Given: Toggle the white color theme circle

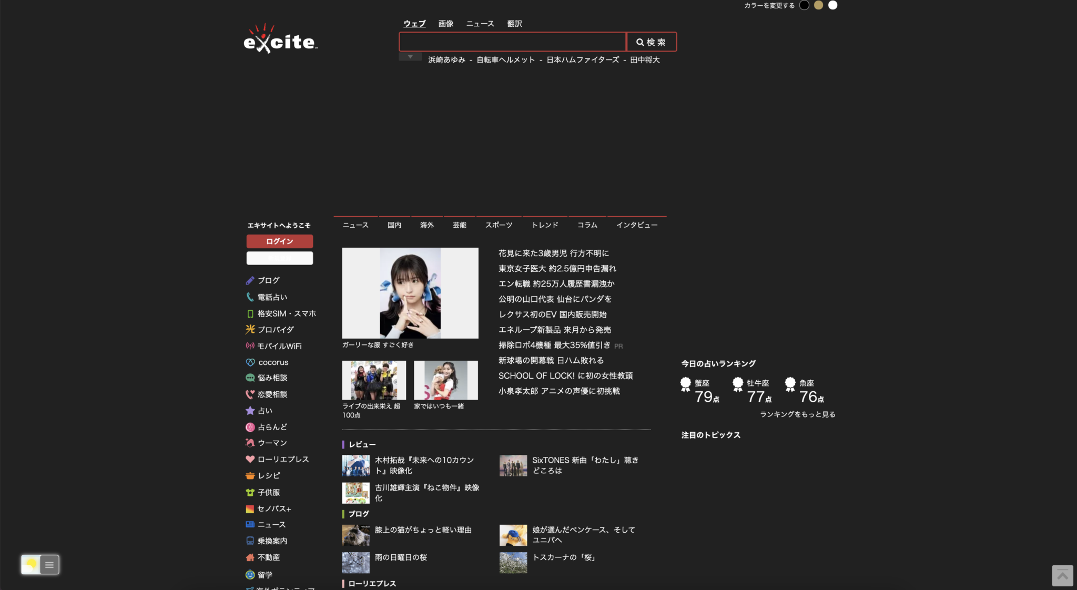Looking at the screenshot, I should [x=834, y=5].
